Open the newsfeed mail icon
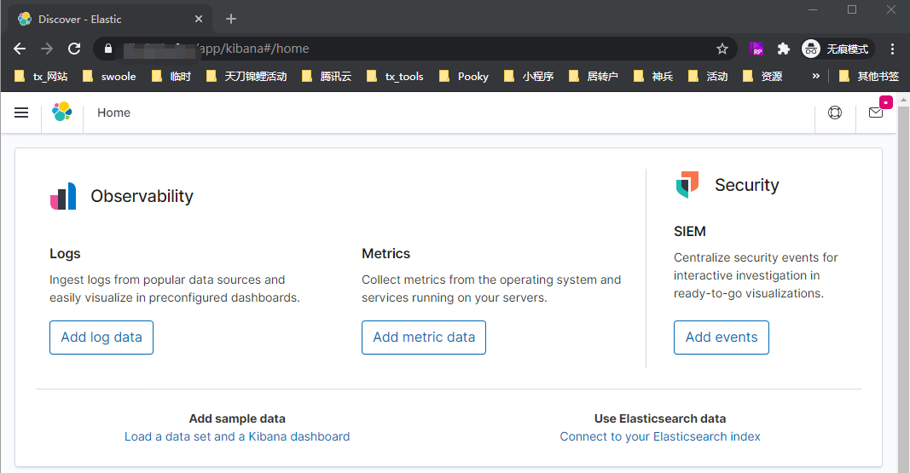 tap(876, 112)
